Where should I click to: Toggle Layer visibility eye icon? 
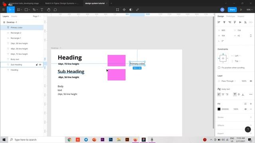[x=251, y=81]
